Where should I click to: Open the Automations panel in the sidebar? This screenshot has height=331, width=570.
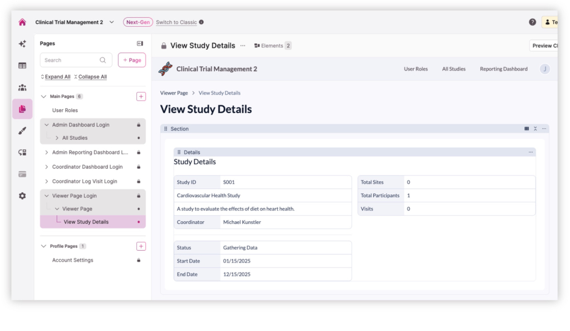(x=22, y=153)
